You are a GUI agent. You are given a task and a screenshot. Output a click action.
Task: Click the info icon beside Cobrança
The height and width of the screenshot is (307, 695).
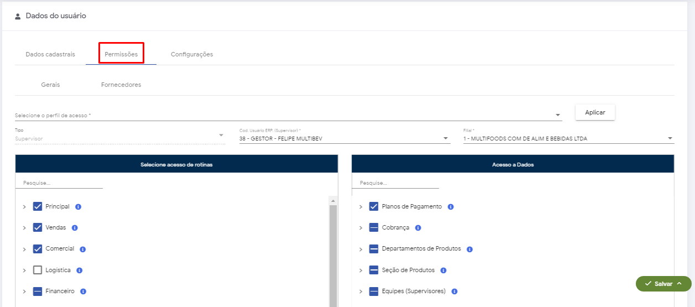pos(418,228)
